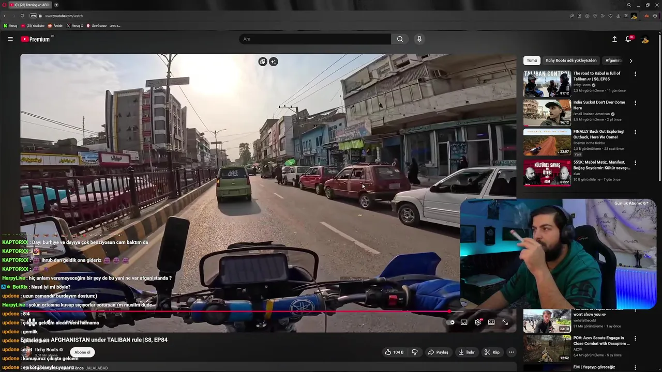Viewport: 662px width, 372px height.
Task: Click the pop-out picture icon atop the video
Action: pyautogui.click(x=263, y=61)
